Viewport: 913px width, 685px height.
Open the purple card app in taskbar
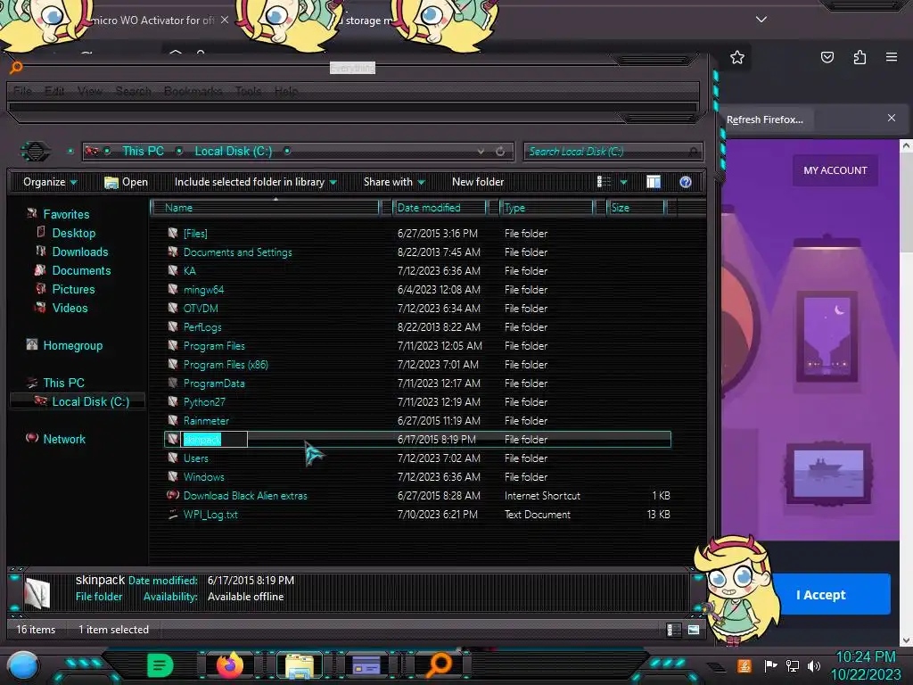pyautogui.click(x=366, y=665)
